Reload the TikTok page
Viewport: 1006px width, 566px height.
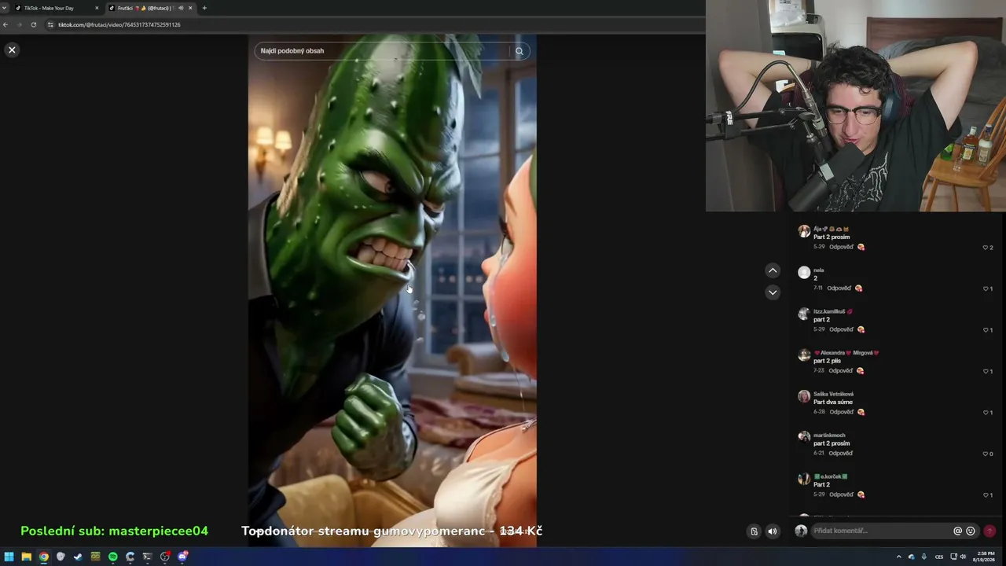[34, 24]
